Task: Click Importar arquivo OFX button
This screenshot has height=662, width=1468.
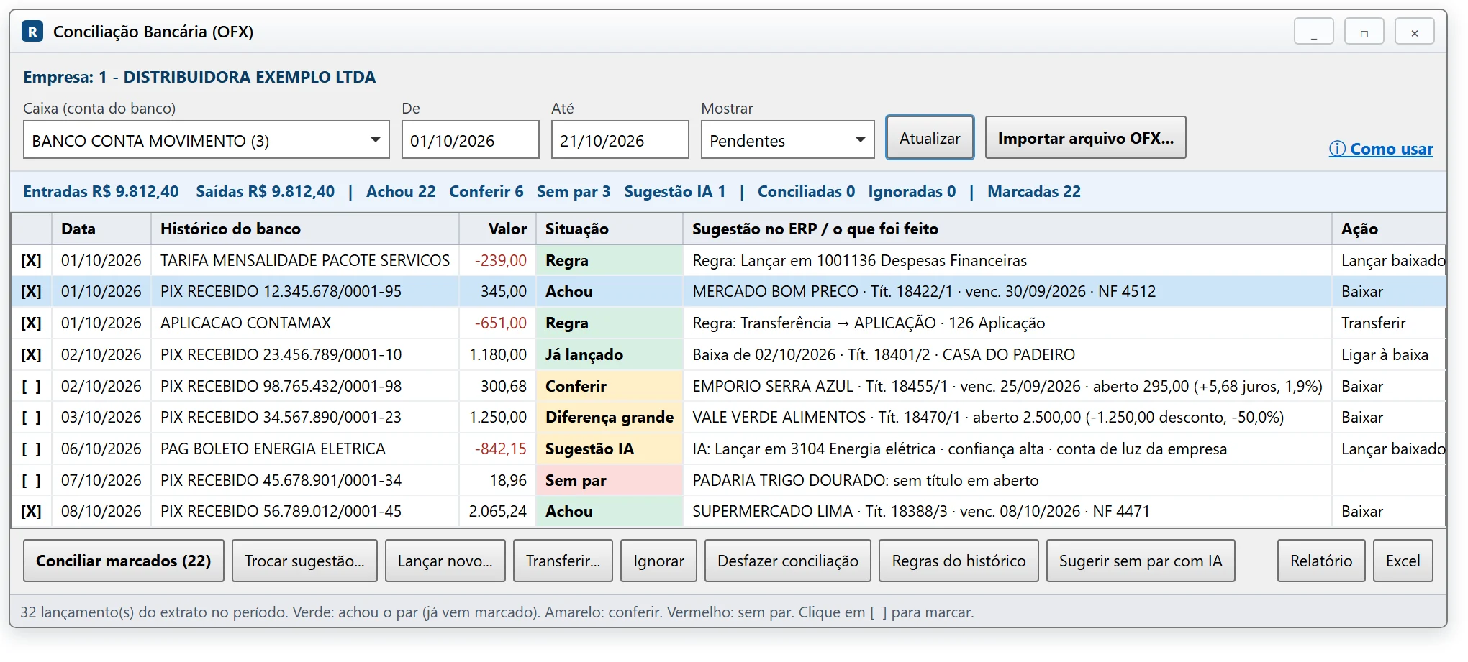Action: point(1085,138)
